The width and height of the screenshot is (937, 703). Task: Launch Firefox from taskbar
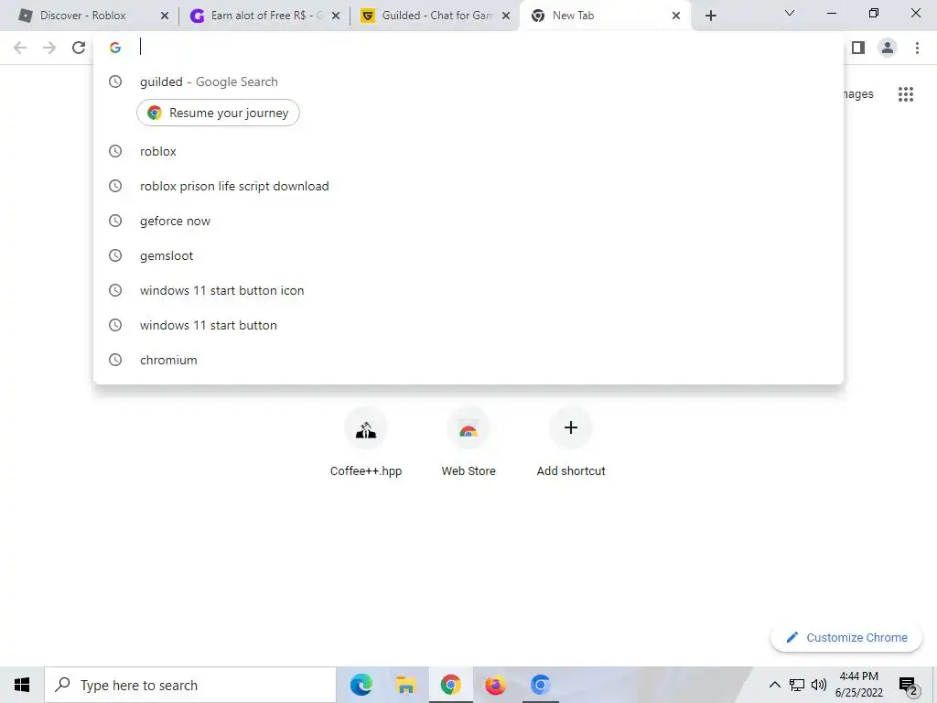pyautogui.click(x=495, y=685)
